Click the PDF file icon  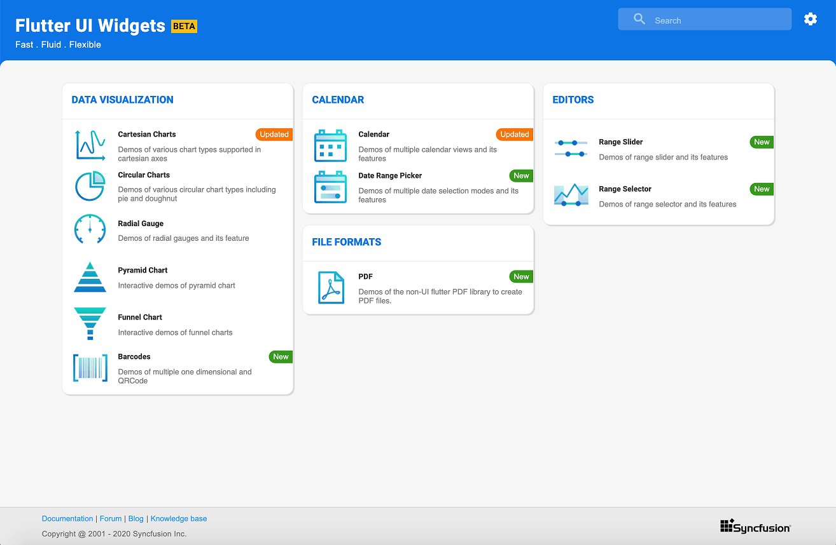pyautogui.click(x=330, y=288)
